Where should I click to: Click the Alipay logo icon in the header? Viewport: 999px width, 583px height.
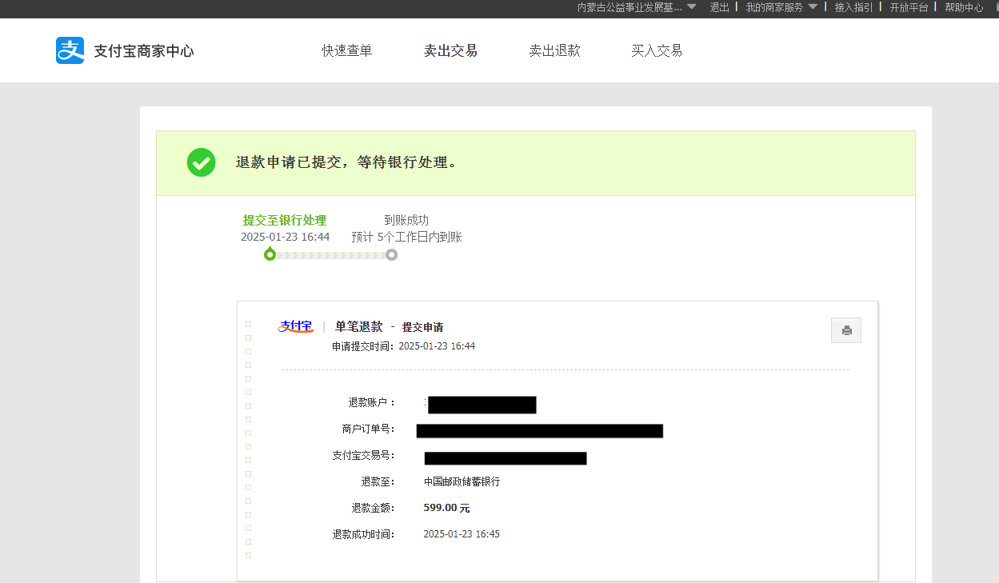[x=70, y=50]
